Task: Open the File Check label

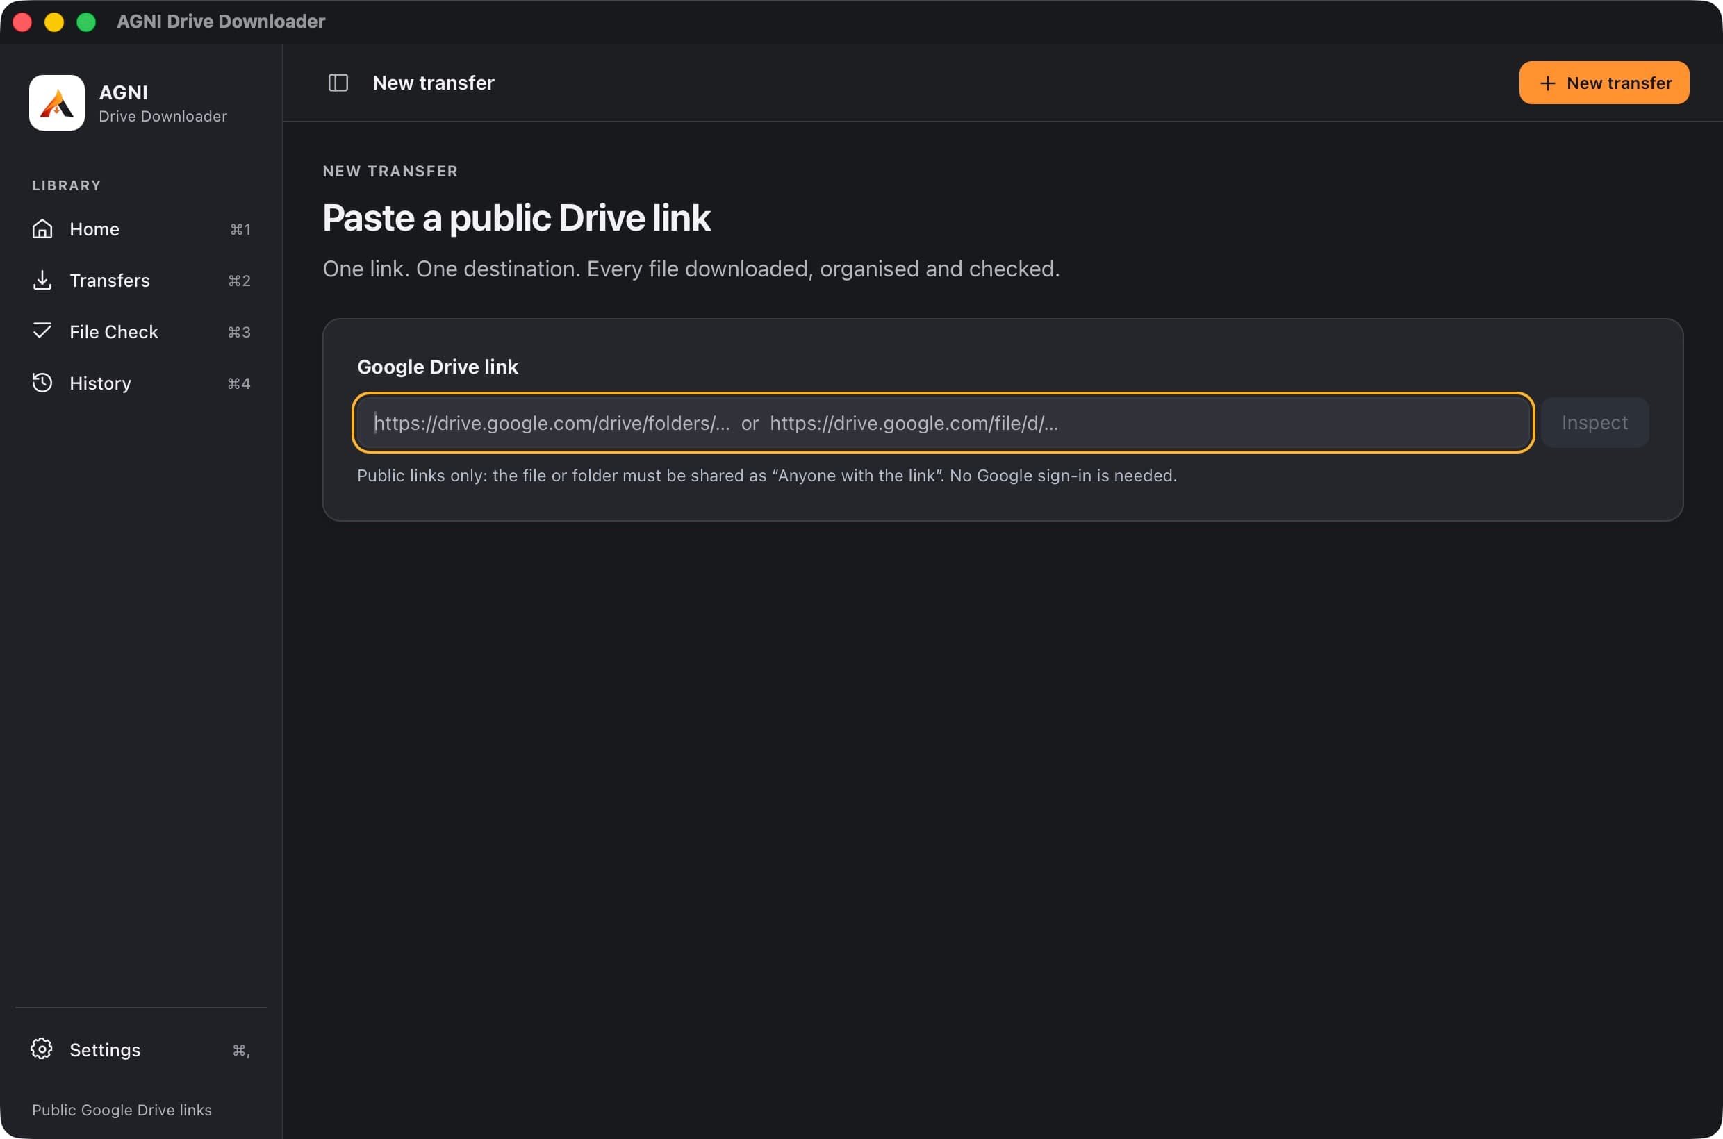Action: pyautogui.click(x=114, y=332)
